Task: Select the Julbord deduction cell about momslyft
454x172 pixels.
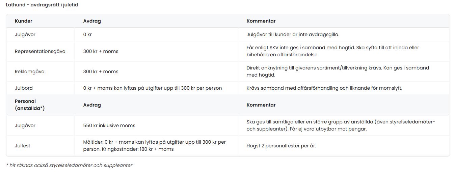Action: pyautogui.click(x=153, y=88)
